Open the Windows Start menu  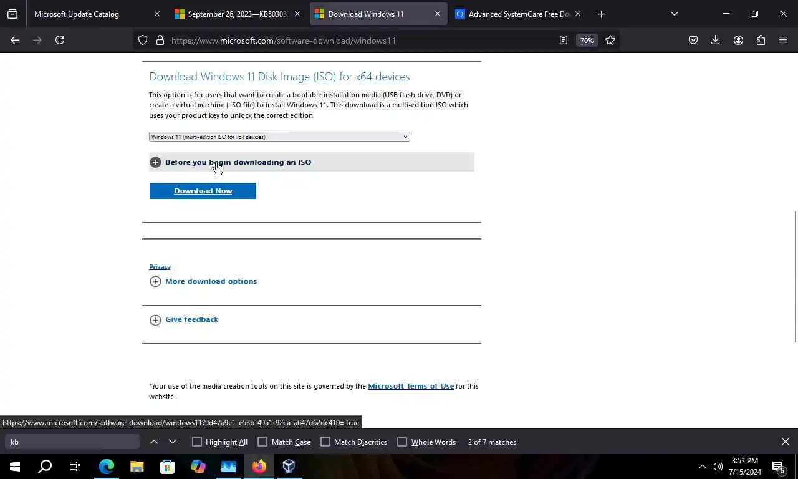15,467
